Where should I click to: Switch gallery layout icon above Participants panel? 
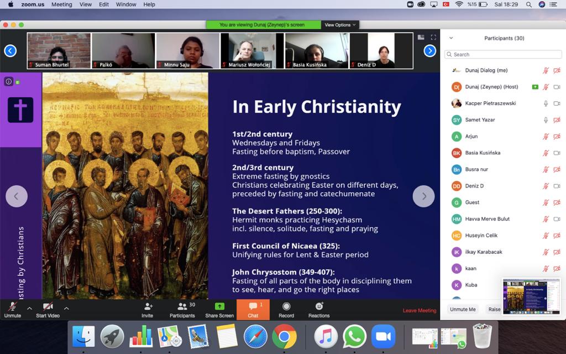[421, 37]
